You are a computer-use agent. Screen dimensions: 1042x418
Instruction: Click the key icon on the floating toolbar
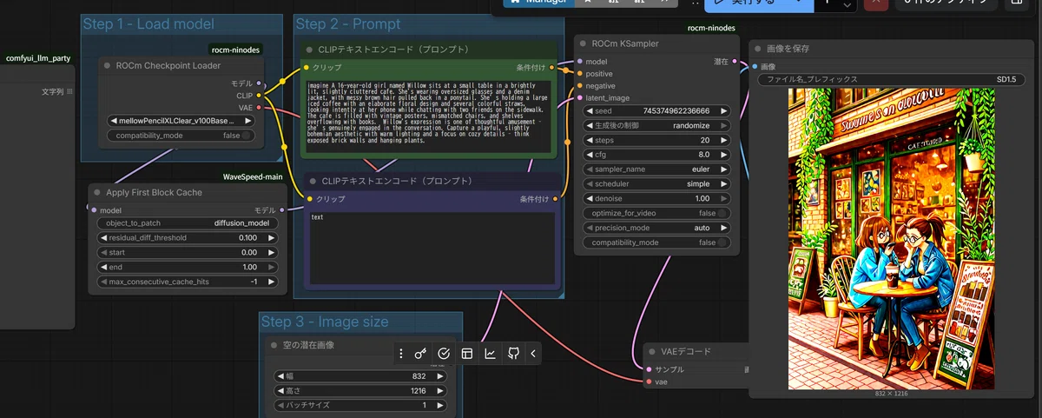[420, 353]
